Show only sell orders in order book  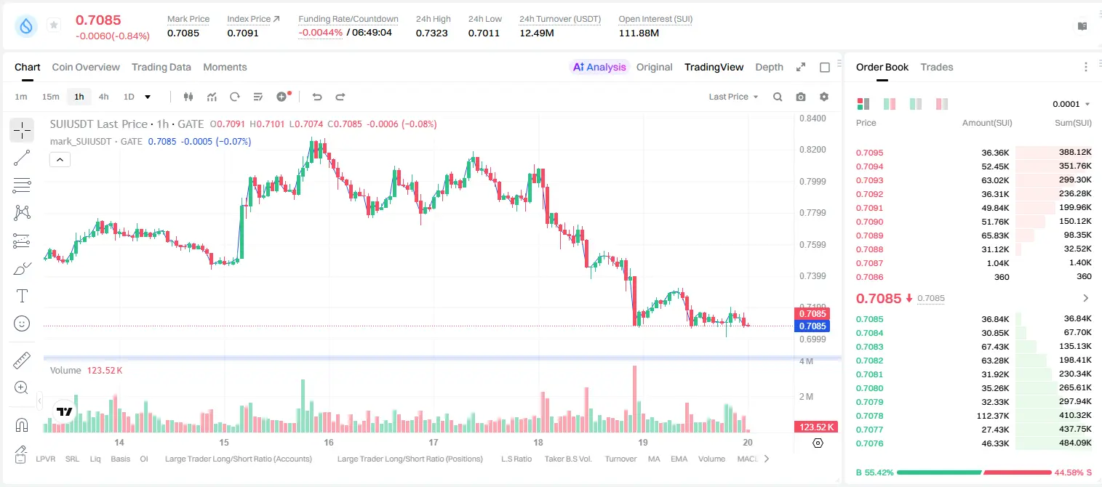tap(942, 104)
